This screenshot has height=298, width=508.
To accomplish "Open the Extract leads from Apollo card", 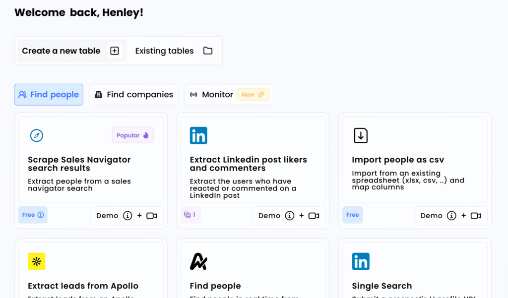I will tap(83, 286).
